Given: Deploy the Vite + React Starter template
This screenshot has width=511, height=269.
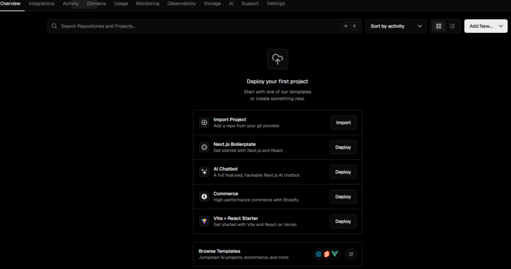Looking at the screenshot, I should (343, 221).
